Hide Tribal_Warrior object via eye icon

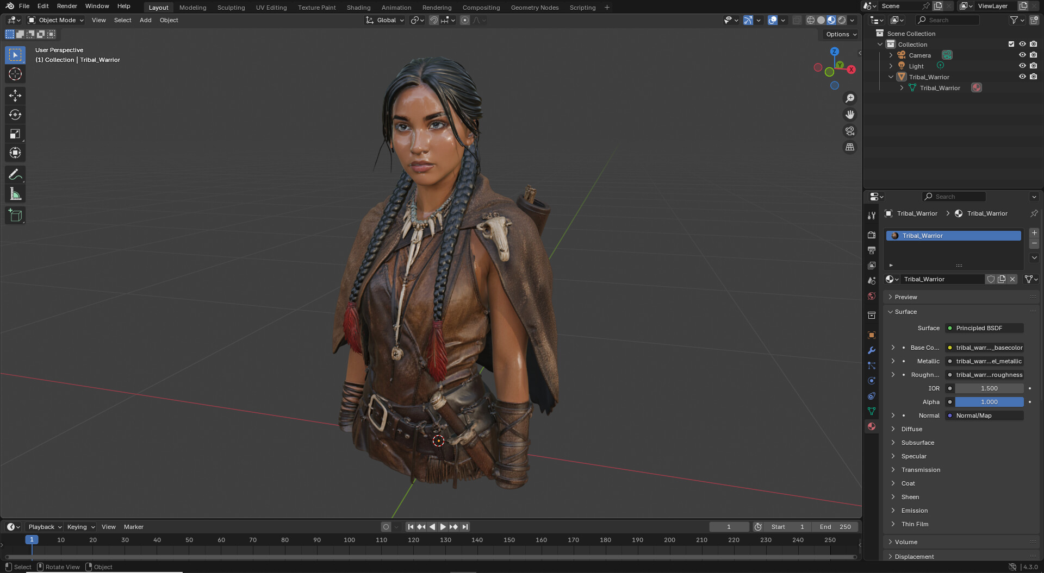[x=1022, y=77]
